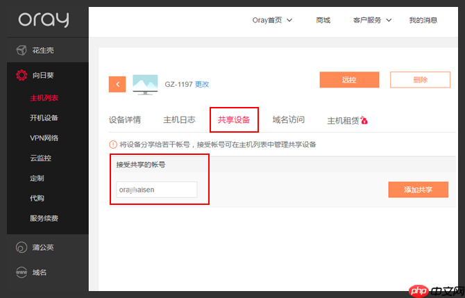Image resolution: width=465 pixels, height=298 pixels.
Task: Open 代购 in the sidebar
Action: 37,198
